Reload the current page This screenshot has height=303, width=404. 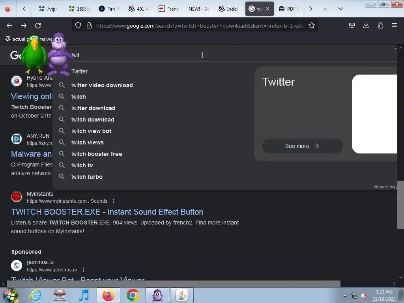pos(38,26)
